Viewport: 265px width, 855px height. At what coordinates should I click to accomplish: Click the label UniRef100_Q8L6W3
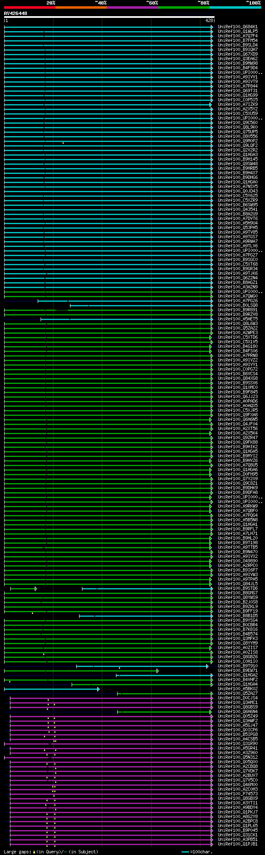tap(238, 323)
